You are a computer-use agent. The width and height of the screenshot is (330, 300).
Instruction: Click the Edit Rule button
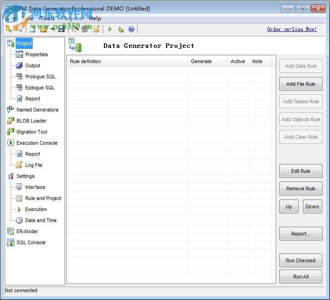pyautogui.click(x=301, y=171)
